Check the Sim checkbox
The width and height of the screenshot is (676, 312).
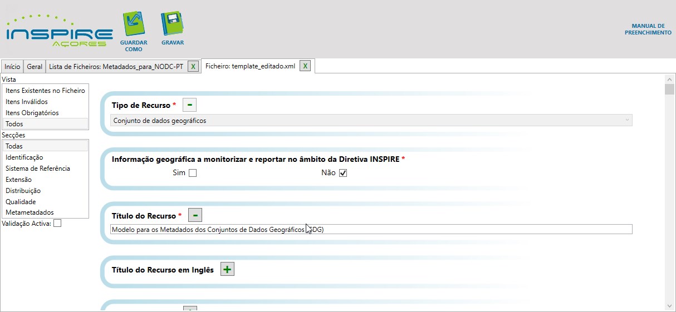point(193,173)
